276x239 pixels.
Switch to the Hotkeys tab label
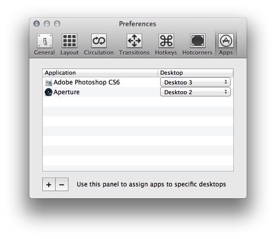click(x=166, y=53)
